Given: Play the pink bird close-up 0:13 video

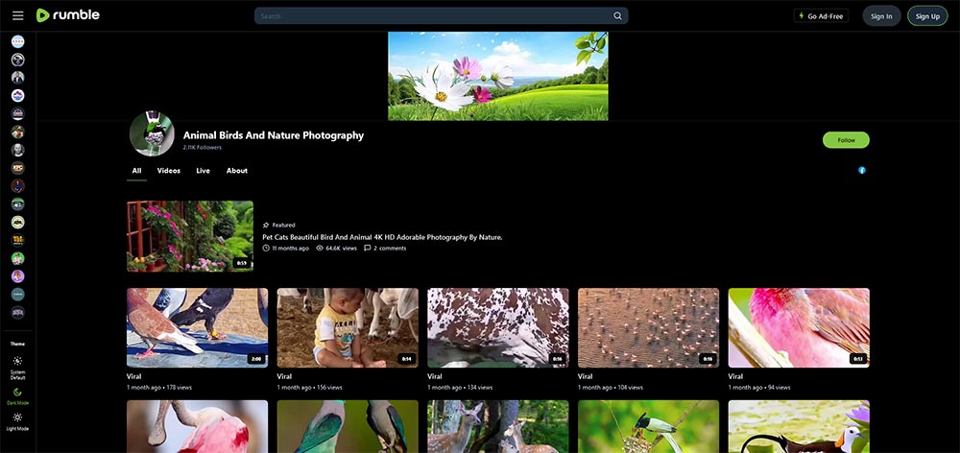Looking at the screenshot, I should pyautogui.click(x=799, y=327).
